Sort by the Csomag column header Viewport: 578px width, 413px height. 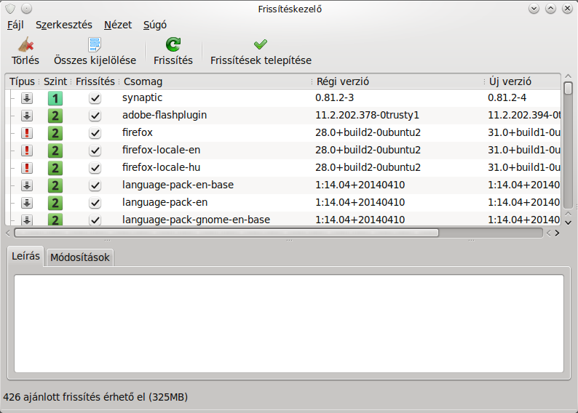tap(215, 81)
